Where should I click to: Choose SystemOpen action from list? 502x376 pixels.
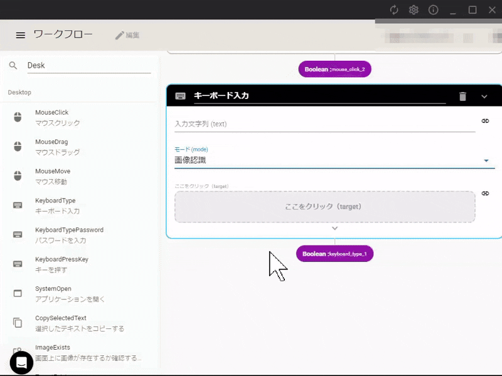pyautogui.click(x=56, y=293)
